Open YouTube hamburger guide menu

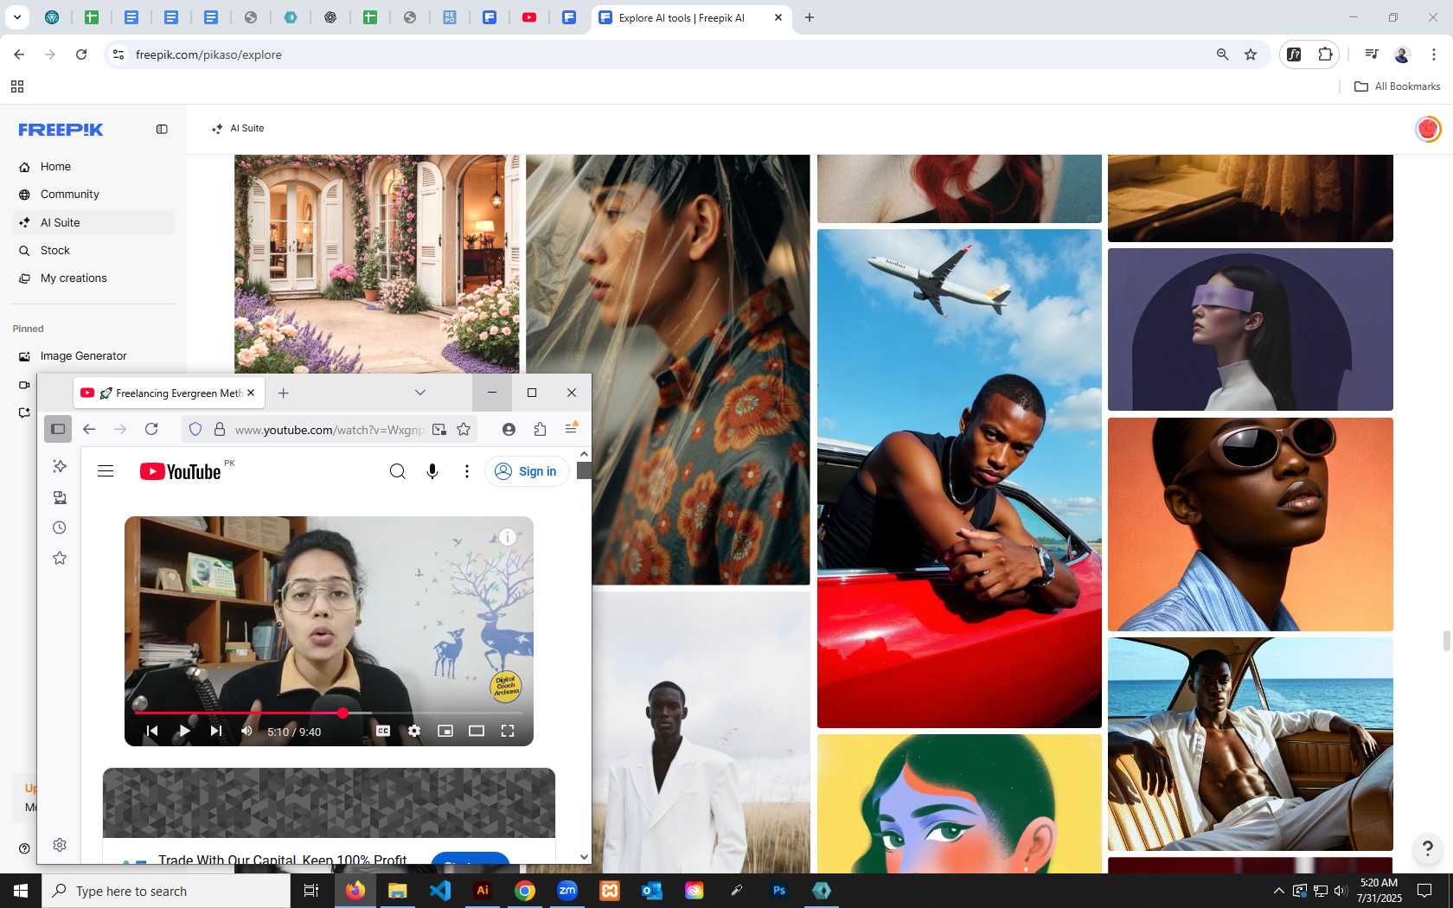[106, 471]
